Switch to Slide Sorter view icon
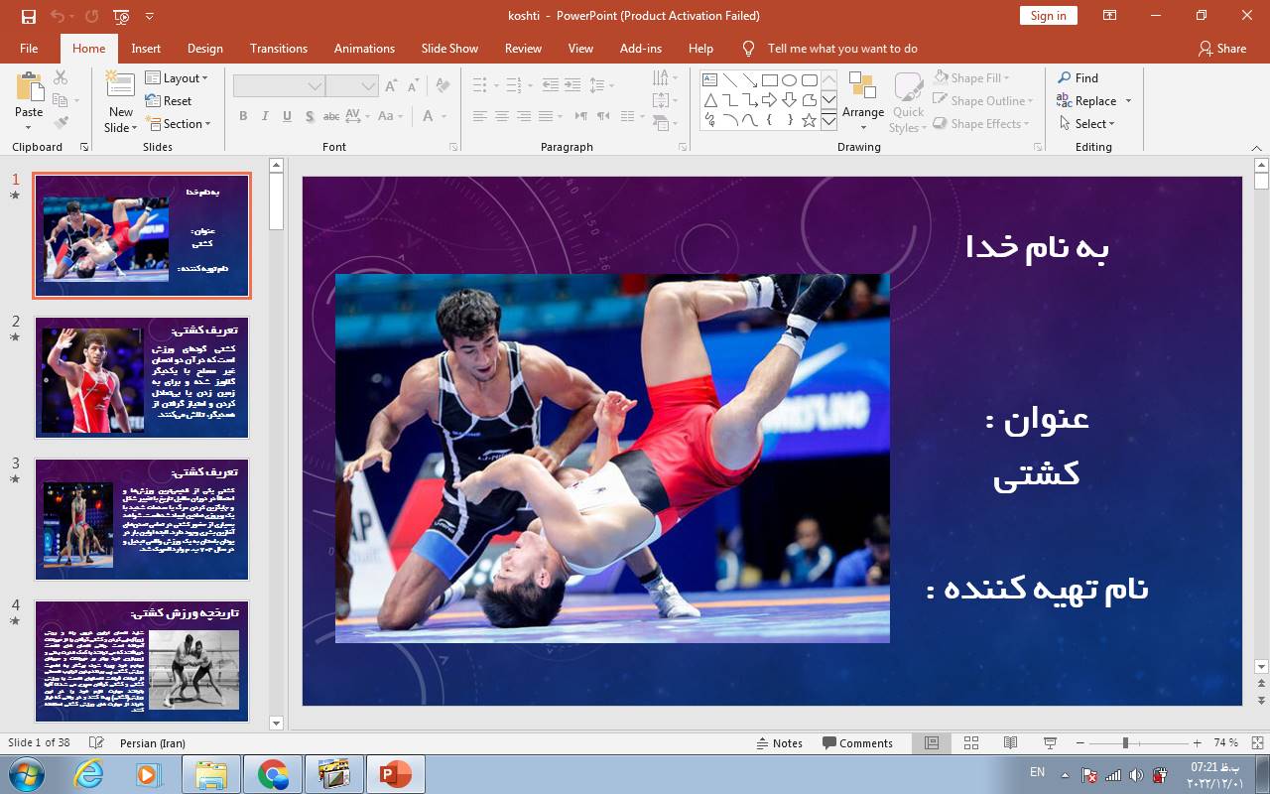 click(x=971, y=742)
